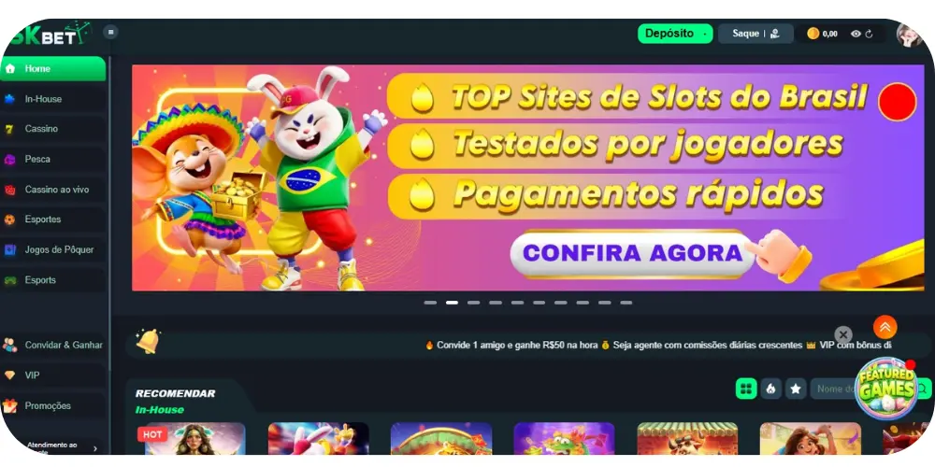Open the user avatar profile
Screen dimensions: 935x467
(909, 34)
